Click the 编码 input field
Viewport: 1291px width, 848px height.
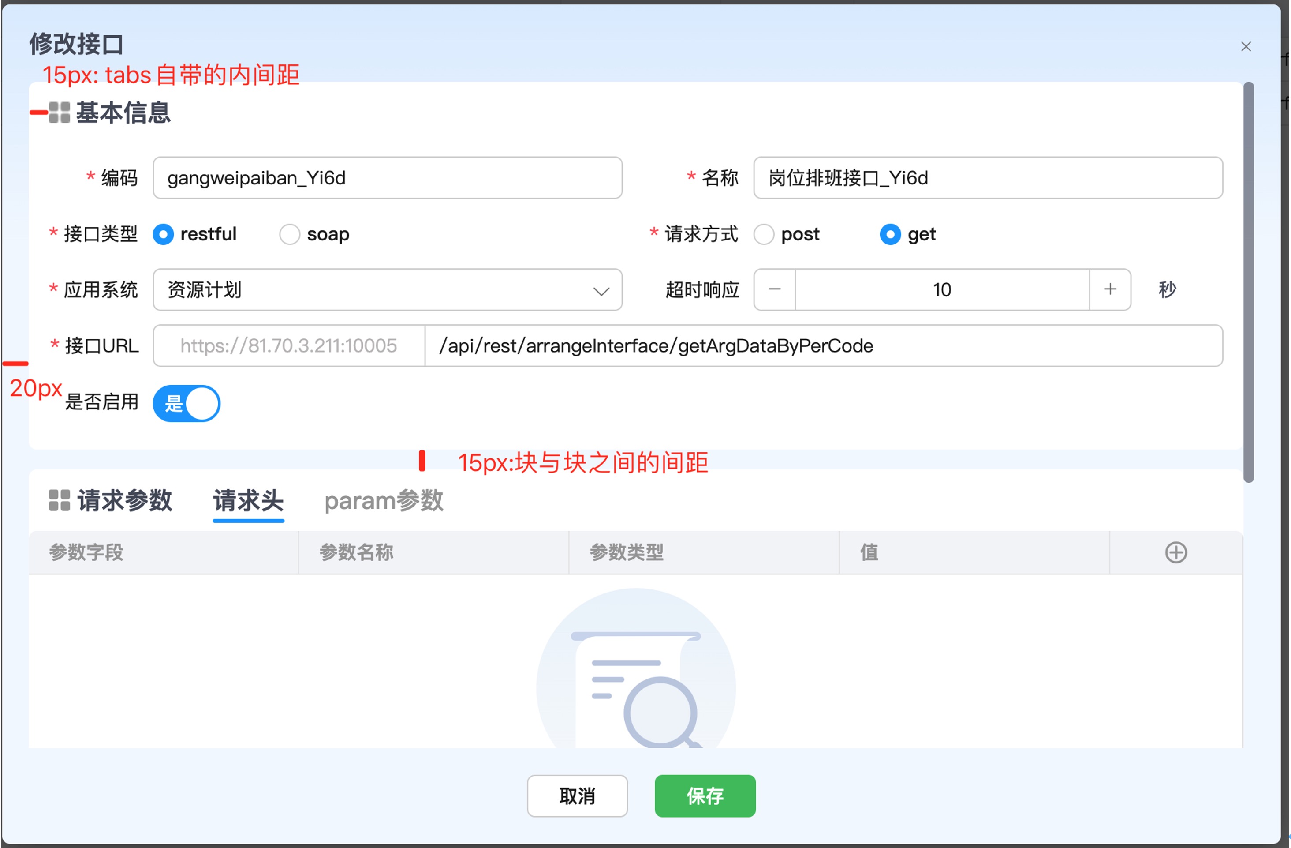(x=387, y=178)
